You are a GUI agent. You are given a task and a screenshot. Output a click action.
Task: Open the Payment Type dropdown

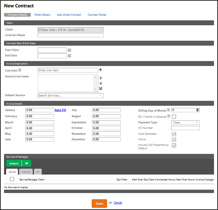point(185,122)
